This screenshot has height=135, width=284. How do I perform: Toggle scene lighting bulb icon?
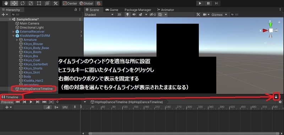127,14
